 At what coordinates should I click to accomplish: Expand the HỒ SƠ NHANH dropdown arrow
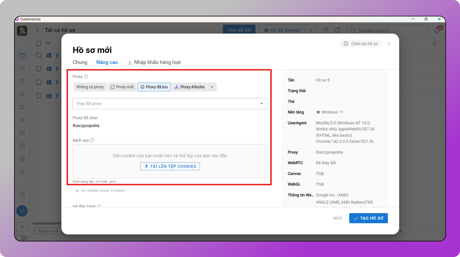coord(310,30)
